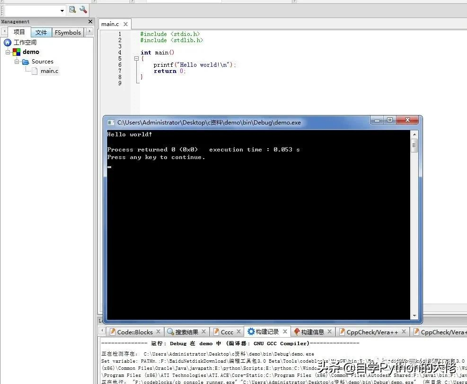Screen dimensions: 467x384
Task: Close the Code::Blocks log tab
Action: tap(159, 331)
